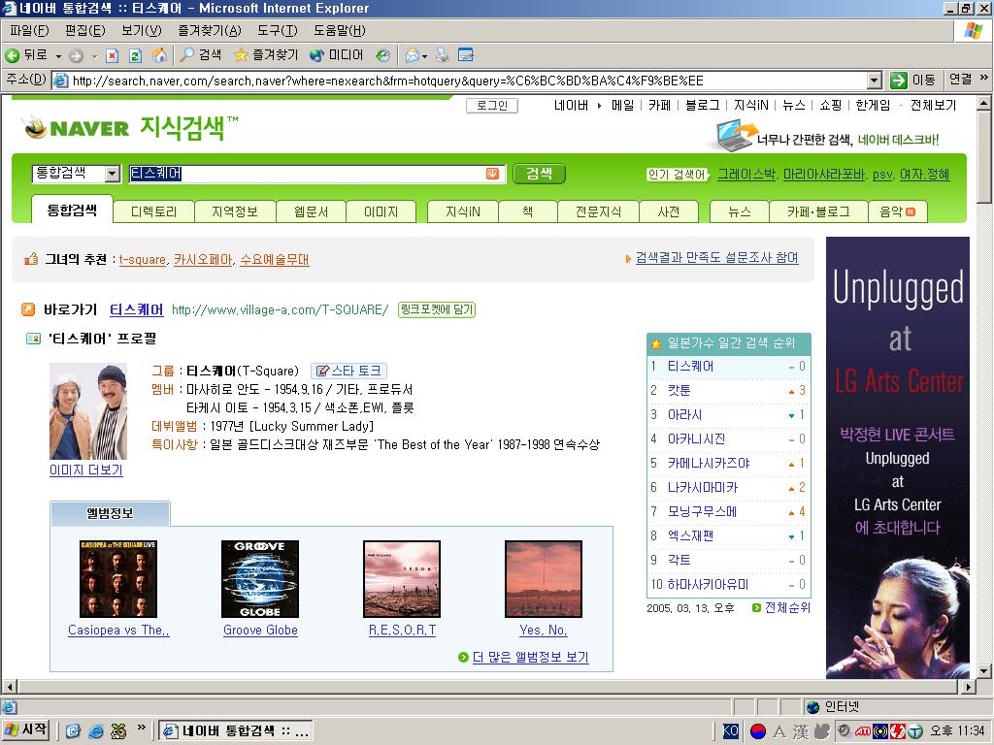Open the 검색 search pane in toolbar
The height and width of the screenshot is (745, 994).
(x=200, y=55)
